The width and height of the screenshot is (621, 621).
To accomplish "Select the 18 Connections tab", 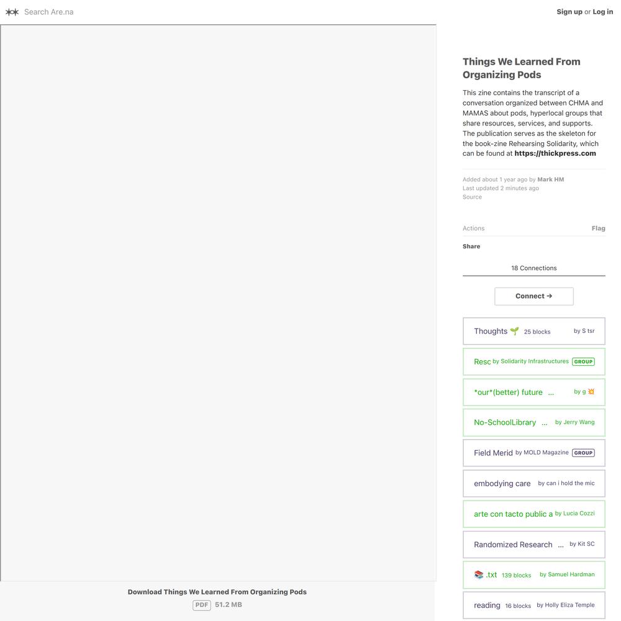I will coord(534,268).
